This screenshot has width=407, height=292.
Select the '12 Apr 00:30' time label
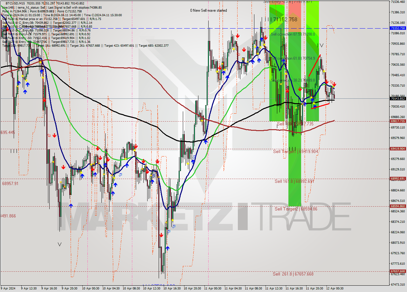(335, 289)
